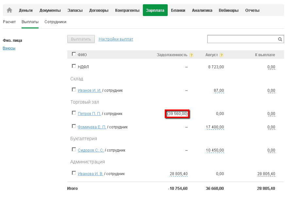Open employee Петров П. П. link
The height and width of the screenshot is (198, 288).
89,114
